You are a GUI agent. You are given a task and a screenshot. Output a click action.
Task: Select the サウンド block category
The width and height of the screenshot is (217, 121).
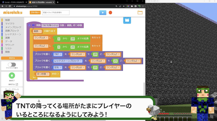10,45
